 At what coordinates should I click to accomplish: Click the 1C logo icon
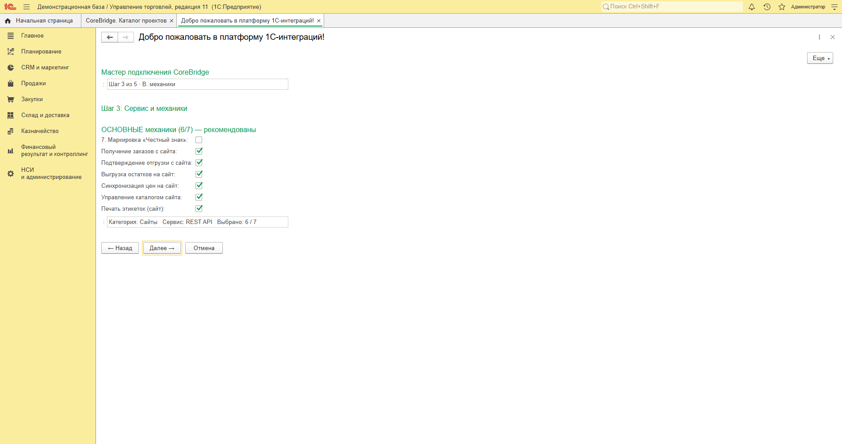(x=10, y=7)
